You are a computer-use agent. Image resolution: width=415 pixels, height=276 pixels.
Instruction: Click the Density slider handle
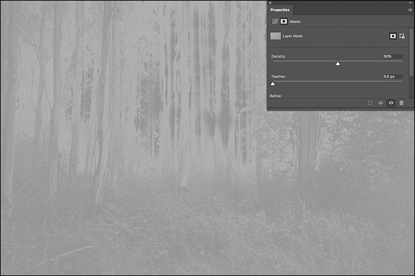point(338,63)
